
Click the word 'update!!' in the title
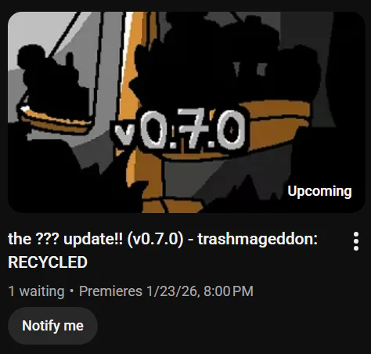coord(93,239)
